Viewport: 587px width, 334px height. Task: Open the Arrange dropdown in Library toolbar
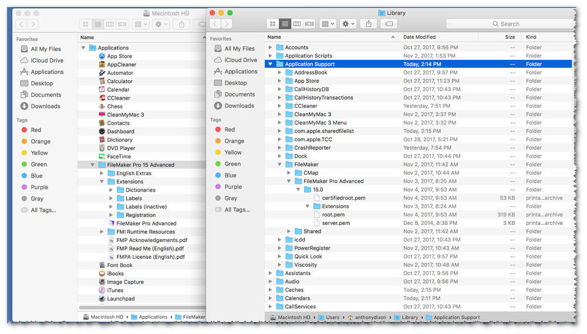tap(328, 24)
